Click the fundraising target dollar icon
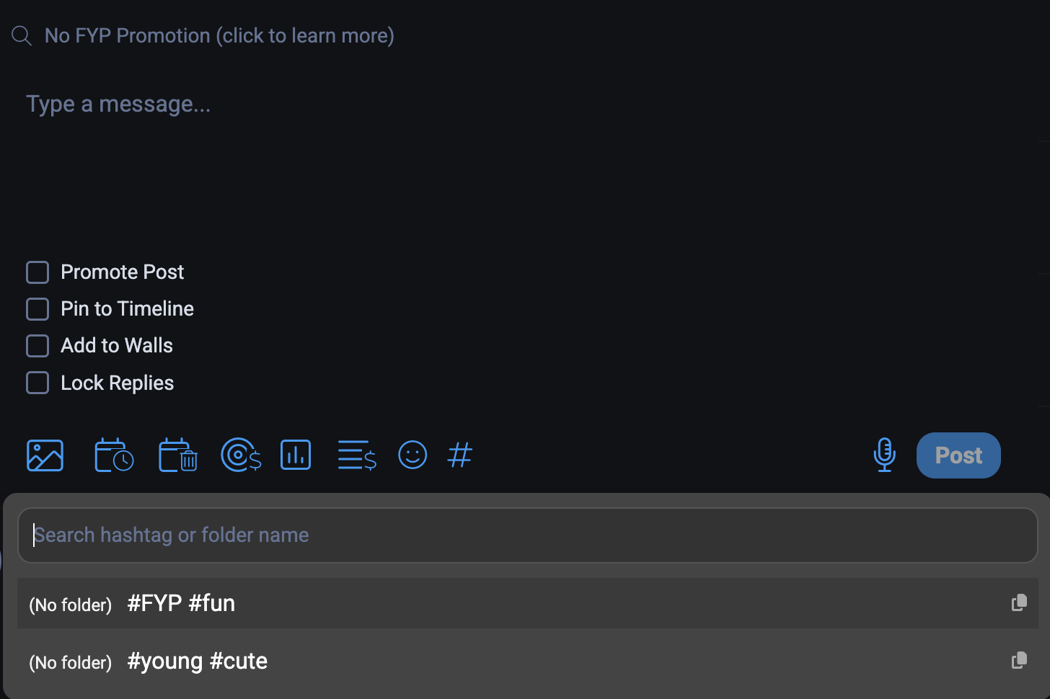Viewport: 1050px width, 699px height. pyautogui.click(x=240, y=455)
